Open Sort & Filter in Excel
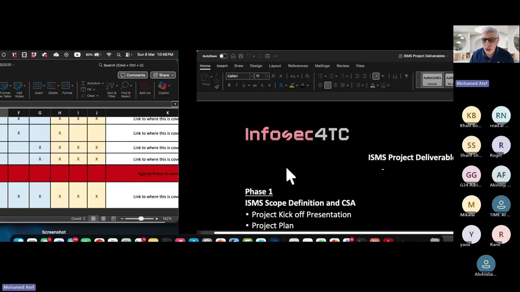Image resolution: width=520 pixels, height=292 pixels. pos(112,90)
